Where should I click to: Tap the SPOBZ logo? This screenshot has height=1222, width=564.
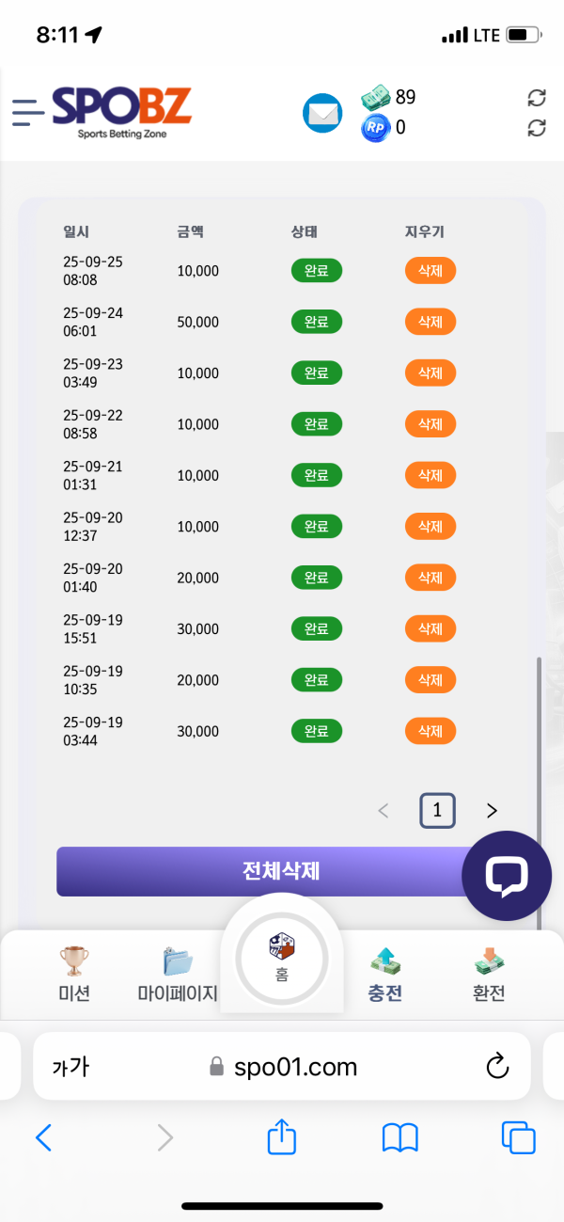121,113
